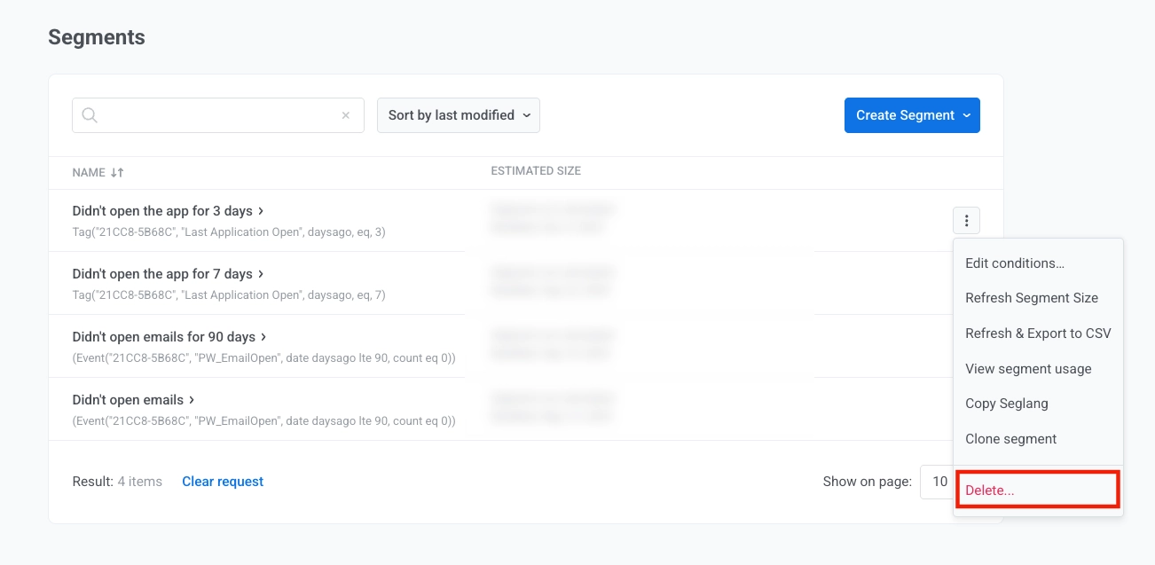Viewport: 1155px width, 565px height.
Task: Open the three-dot menu on first segment row
Action: coord(966,220)
